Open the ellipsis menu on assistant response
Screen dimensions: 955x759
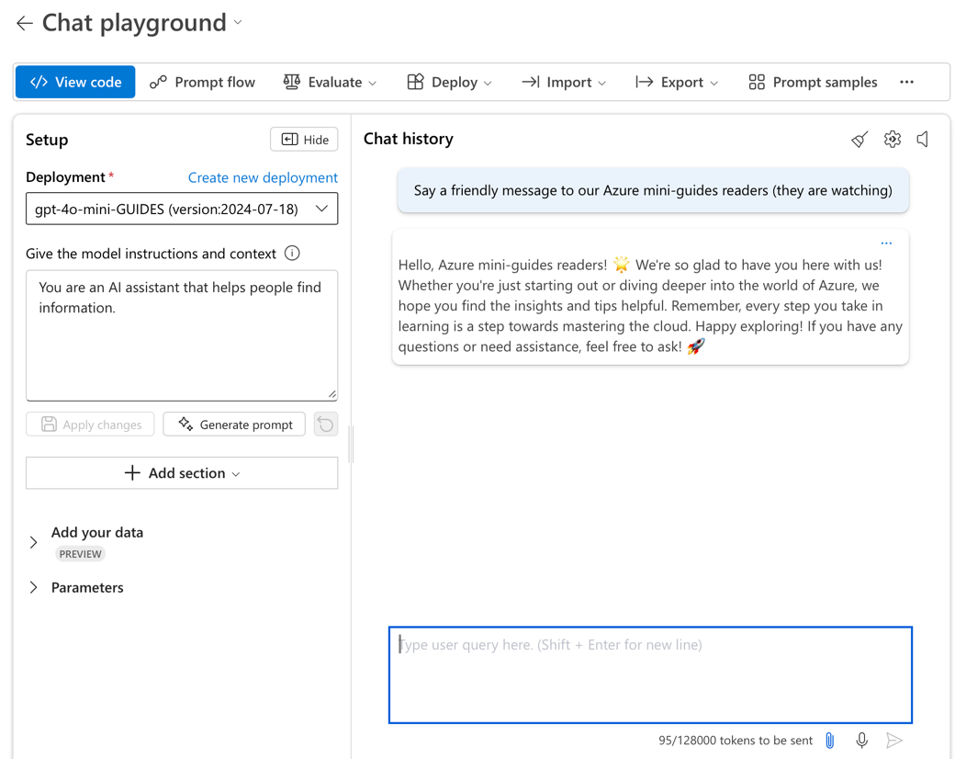pyautogui.click(x=886, y=244)
